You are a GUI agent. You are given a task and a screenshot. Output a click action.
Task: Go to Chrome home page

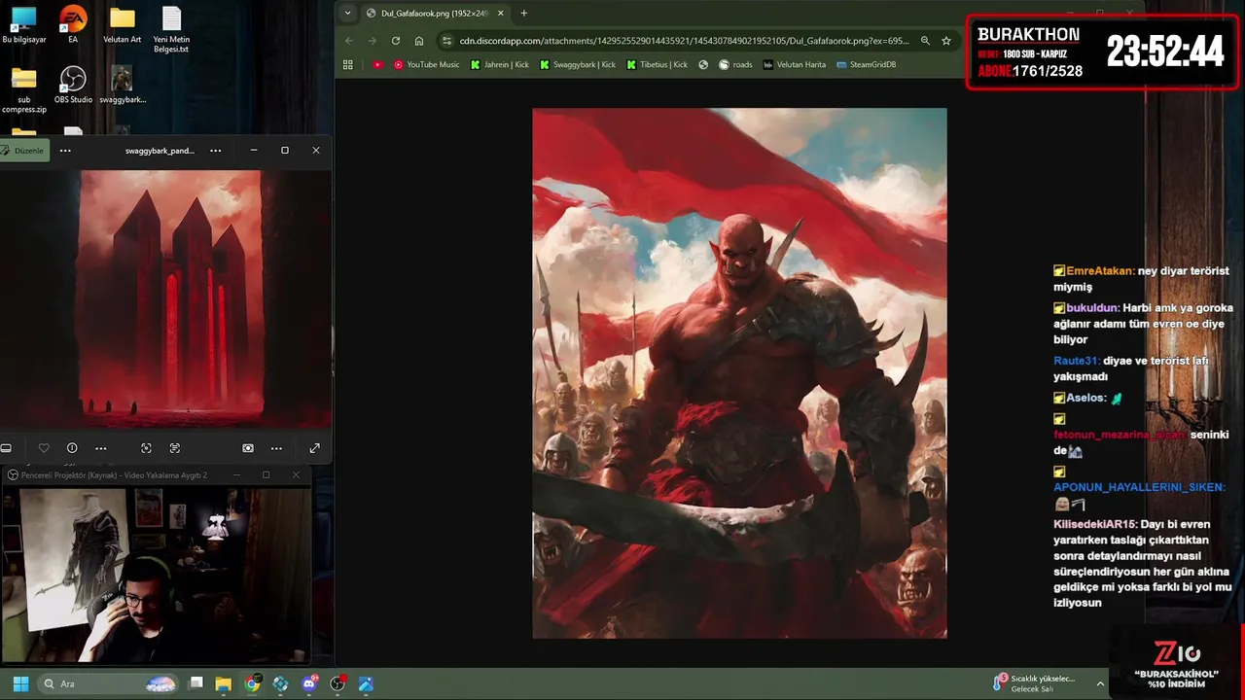click(x=419, y=41)
